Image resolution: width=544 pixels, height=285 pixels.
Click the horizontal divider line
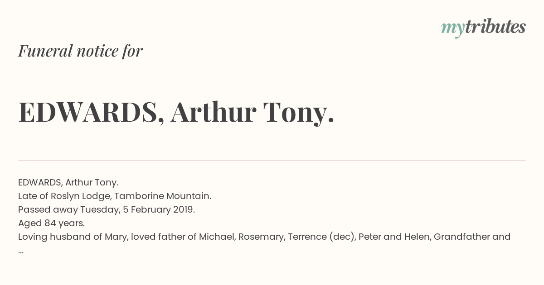pyautogui.click(x=272, y=161)
